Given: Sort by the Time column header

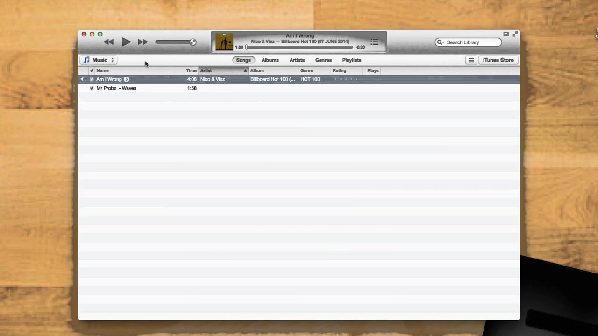Looking at the screenshot, I should pyautogui.click(x=187, y=70).
